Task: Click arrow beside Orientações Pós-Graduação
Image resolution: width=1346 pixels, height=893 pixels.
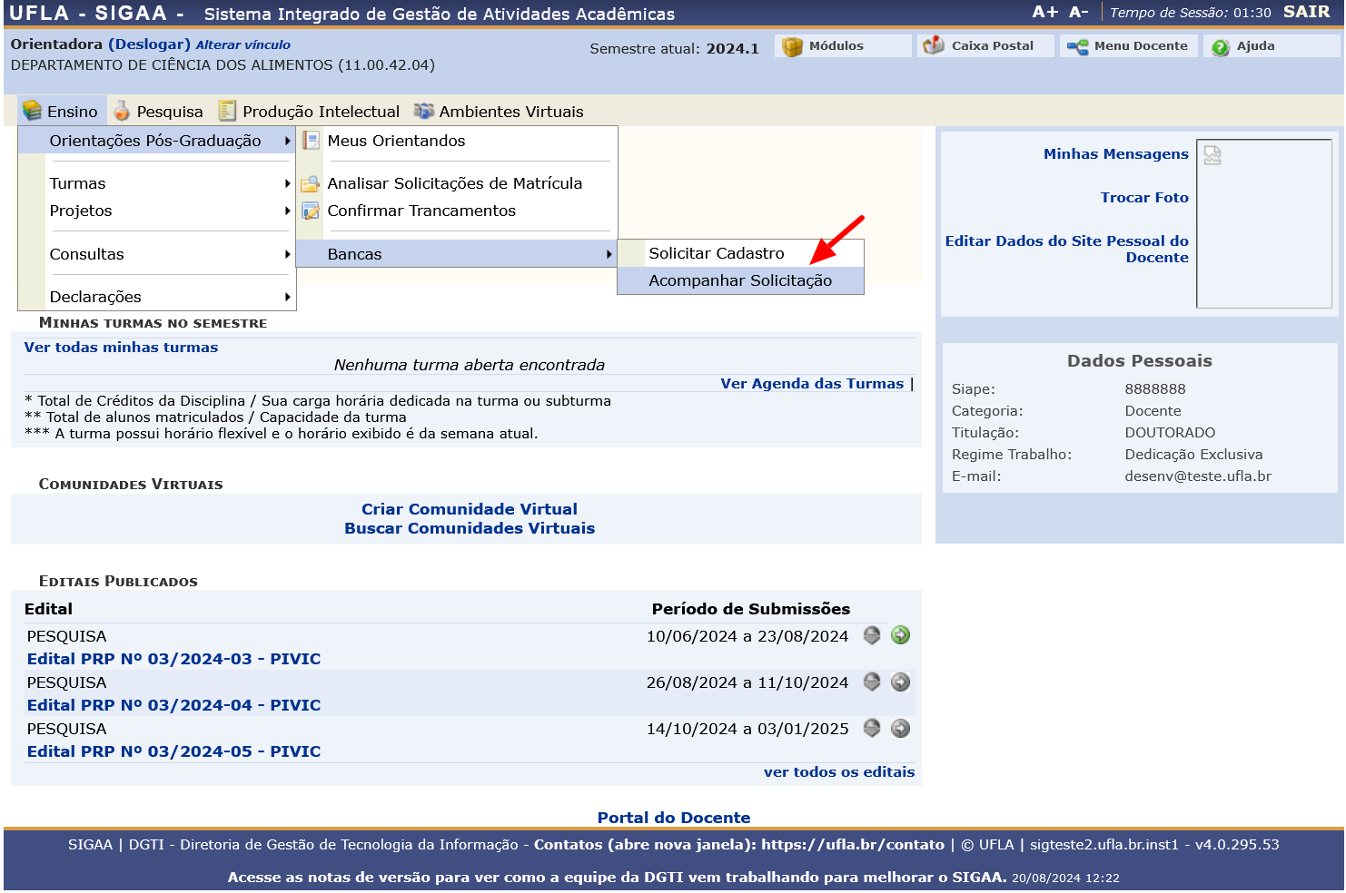Action: pos(287,141)
